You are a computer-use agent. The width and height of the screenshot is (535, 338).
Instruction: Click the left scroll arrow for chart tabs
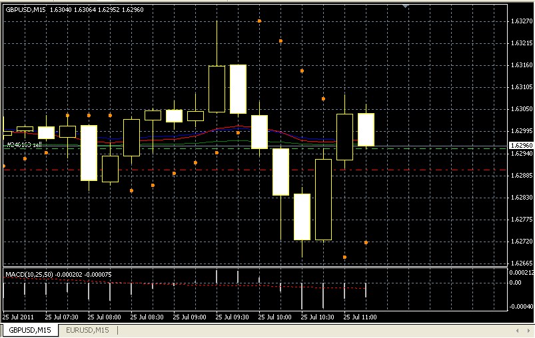pos(516,330)
